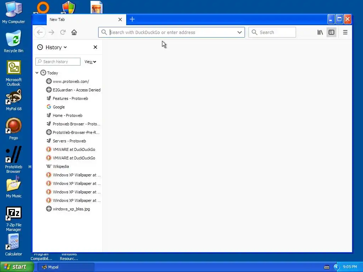Toggle the sidebar button in toolbar

point(331,32)
